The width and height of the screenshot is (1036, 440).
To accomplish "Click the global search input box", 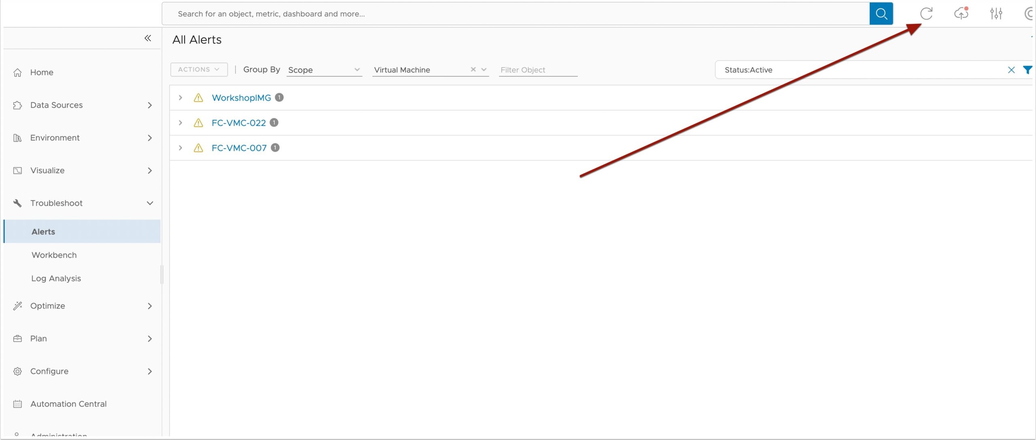I will point(516,14).
